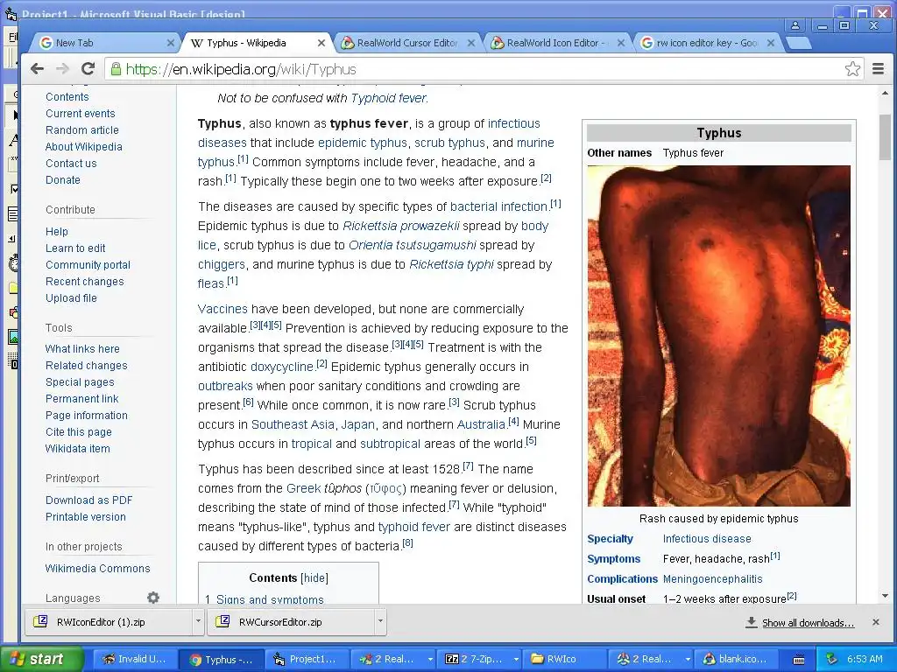Open Meningoencephalitis complication link

tap(712, 579)
